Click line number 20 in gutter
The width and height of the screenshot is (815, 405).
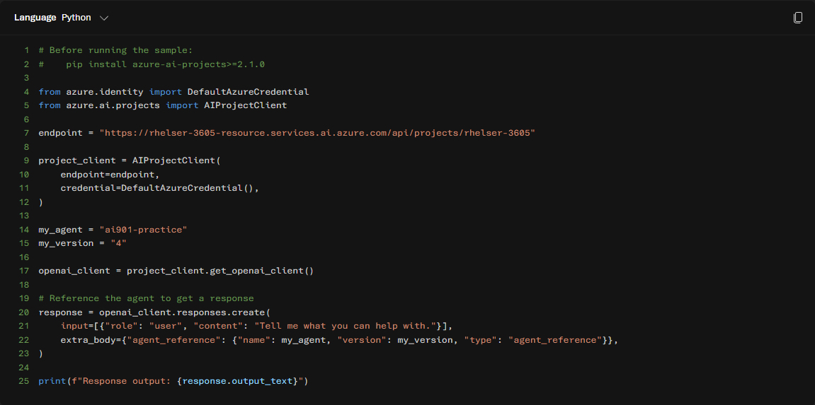pos(23,312)
